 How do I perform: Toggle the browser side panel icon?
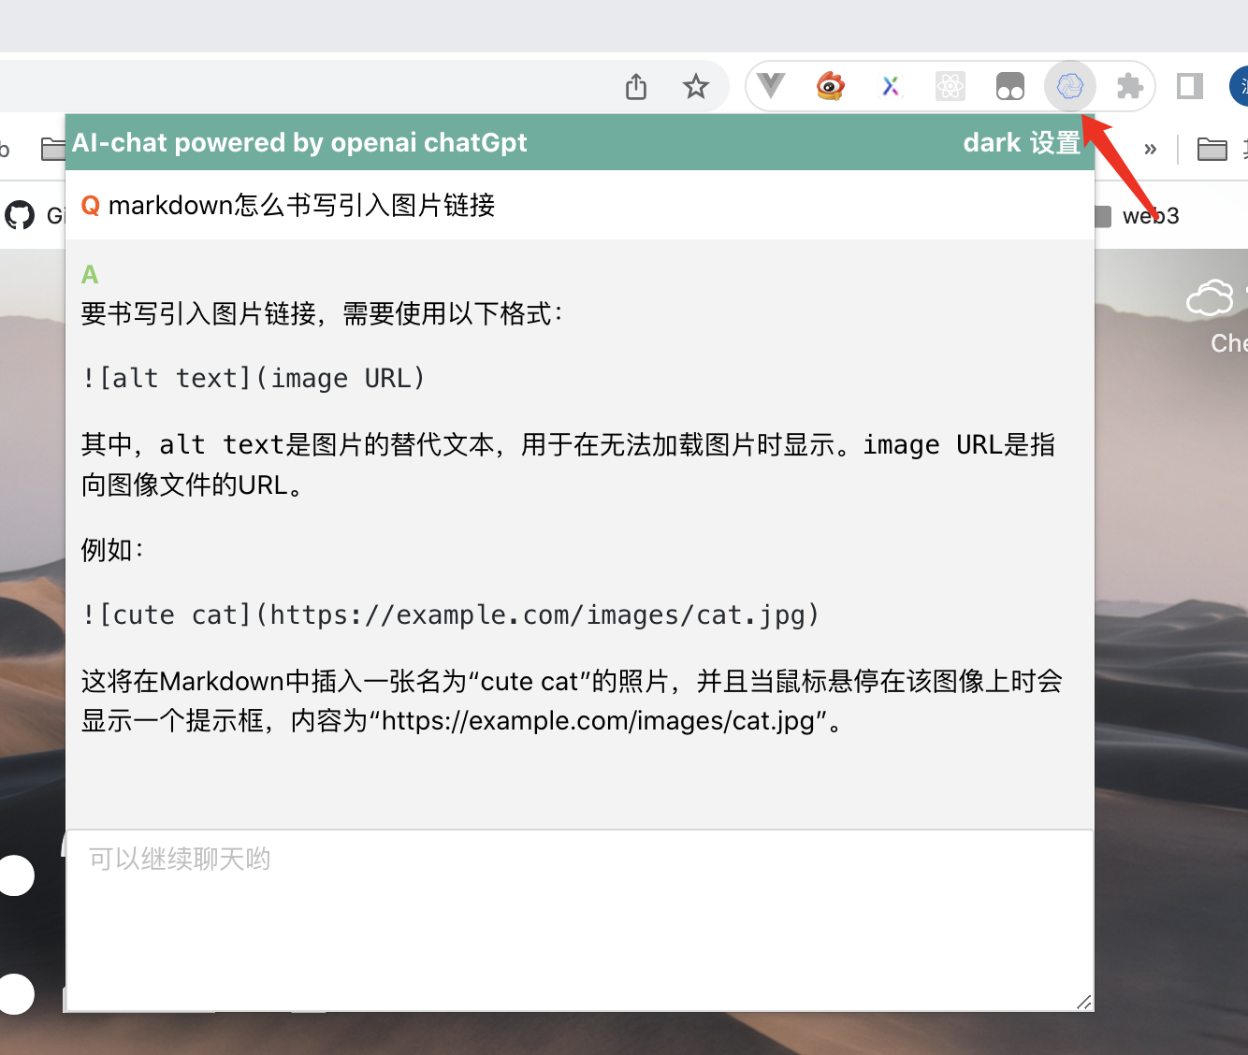click(x=1190, y=86)
